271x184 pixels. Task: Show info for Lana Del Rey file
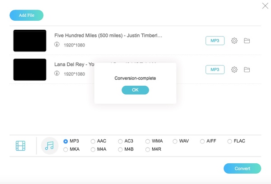tap(57, 74)
